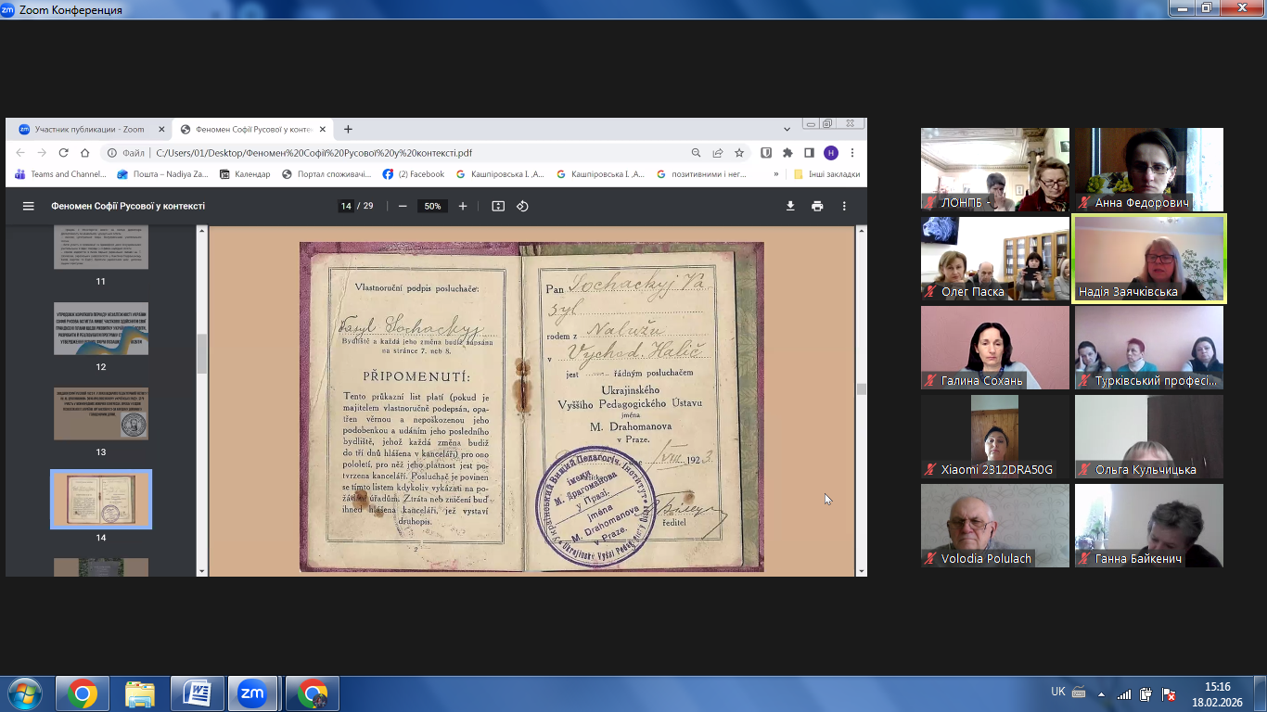Image resolution: width=1267 pixels, height=712 pixels.
Task: Open a new browser tab
Action: [x=348, y=130]
